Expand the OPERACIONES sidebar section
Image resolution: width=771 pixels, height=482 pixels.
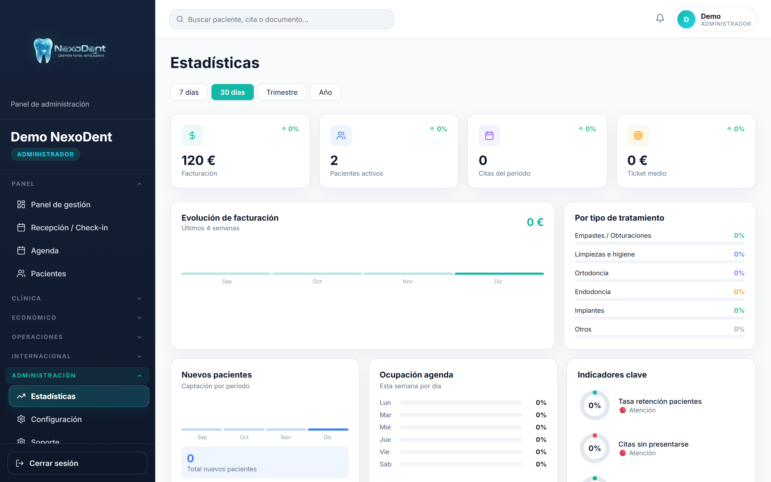[x=77, y=337]
